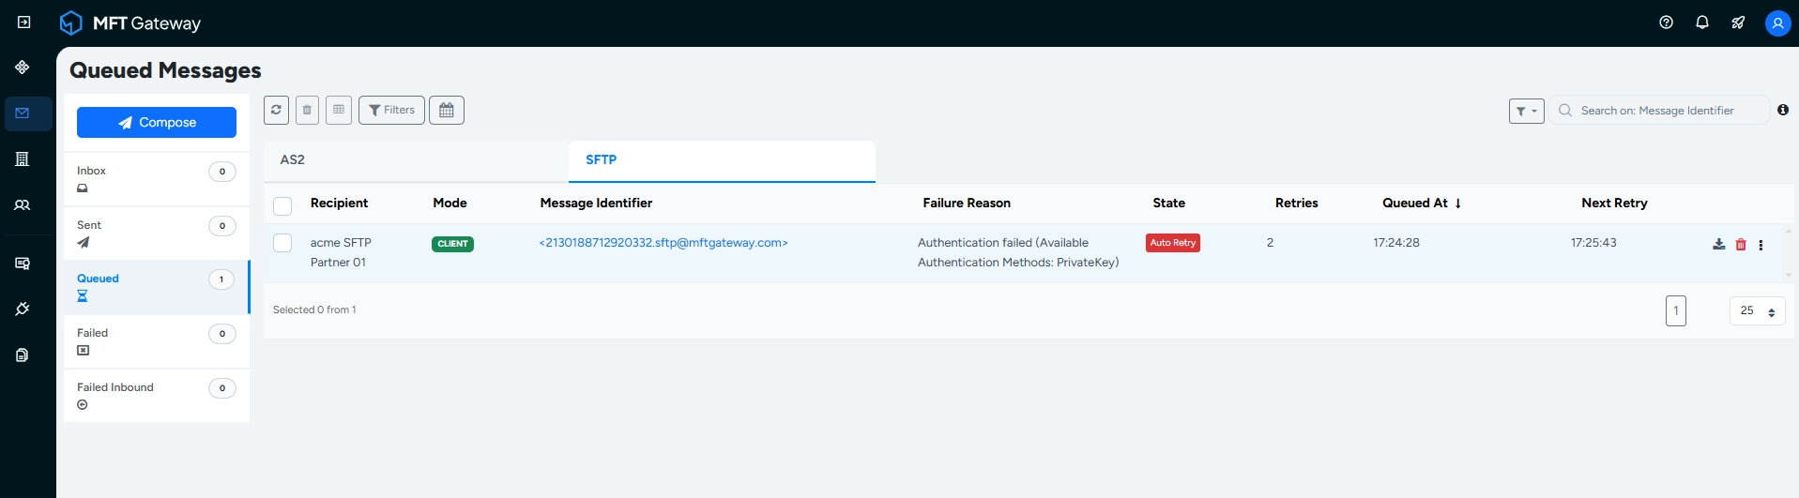Screen dimensions: 1799x498
Task: Click the CLIENT mode badge
Action: point(452,244)
